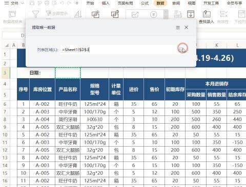Click the 列表区域 input field
This screenshot has width=246, height=187.
pos(118,50)
